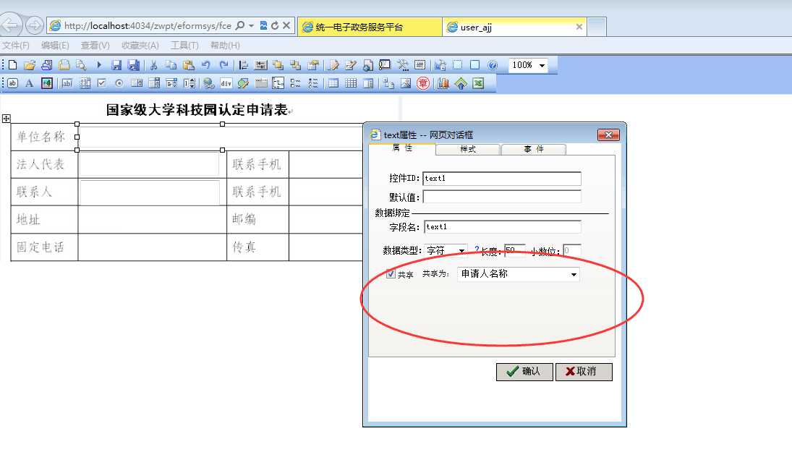Click the 法人代表 input box in the form
The width and height of the screenshot is (792, 473).
(x=150, y=164)
